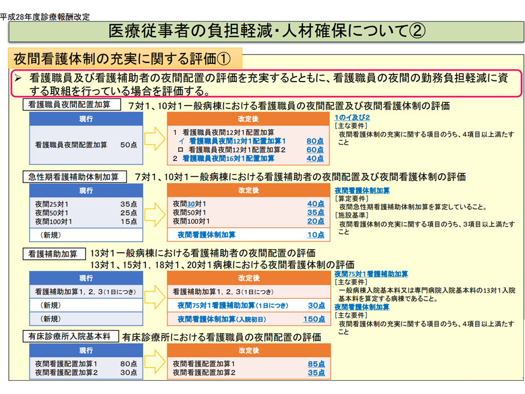Click the arrowhead bullet before 看護職員及び看護補助者
Image resolution: width=525 pixels, height=394 pixels.
tap(18, 79)
